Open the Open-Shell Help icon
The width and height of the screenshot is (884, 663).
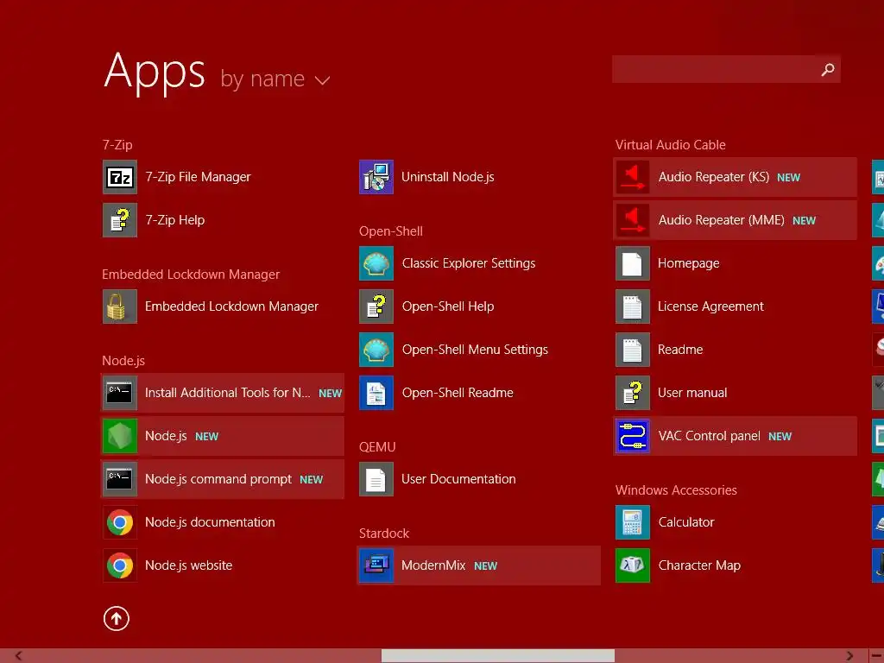pyautogui.click(x=376, y=306)
